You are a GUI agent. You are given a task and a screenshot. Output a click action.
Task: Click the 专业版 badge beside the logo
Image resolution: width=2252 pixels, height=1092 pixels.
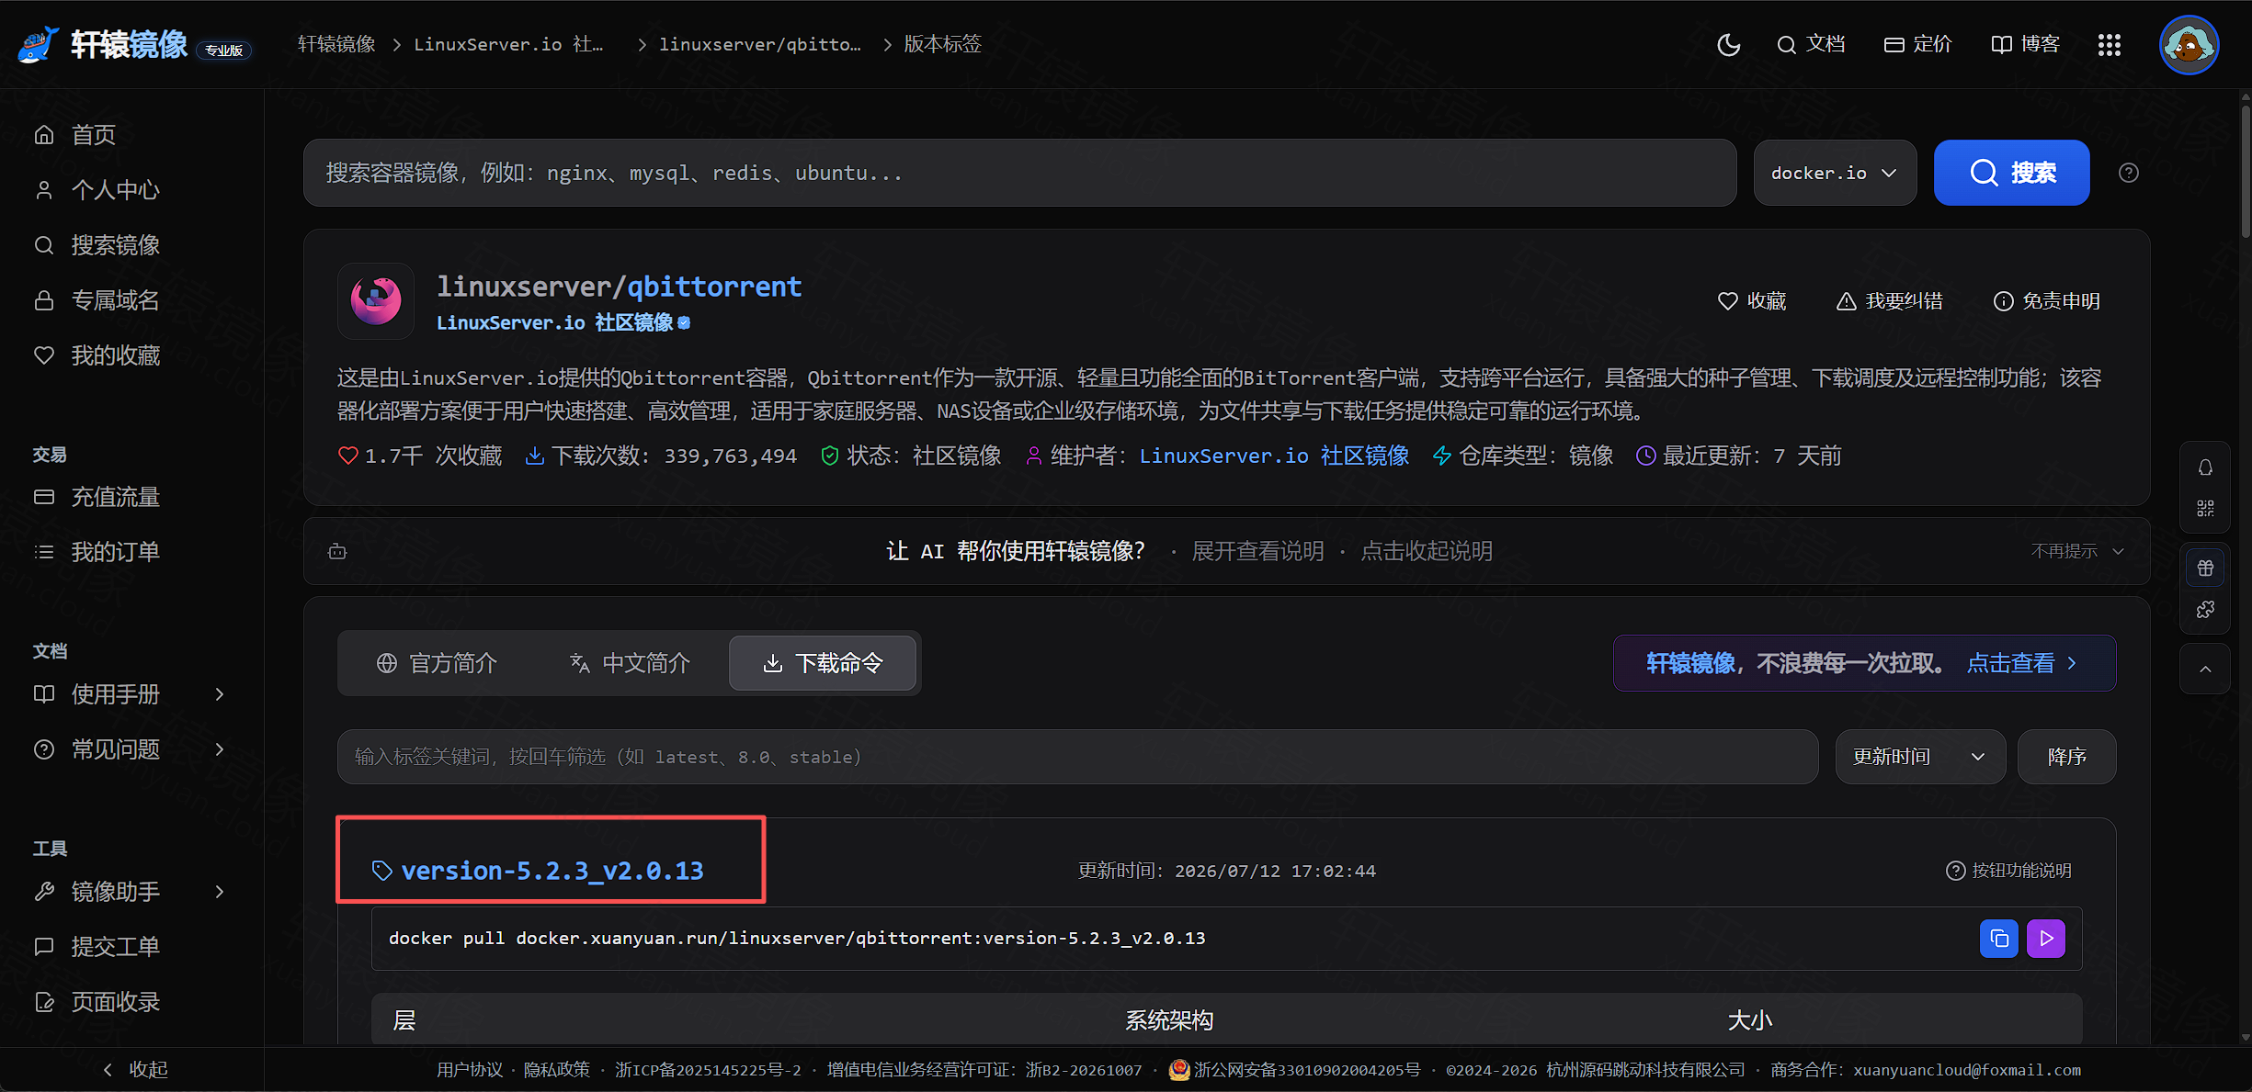(224, 51)
